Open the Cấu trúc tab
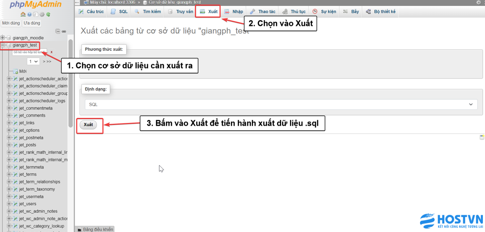Viewport: 485px width, 232px height. pos(91,12)
